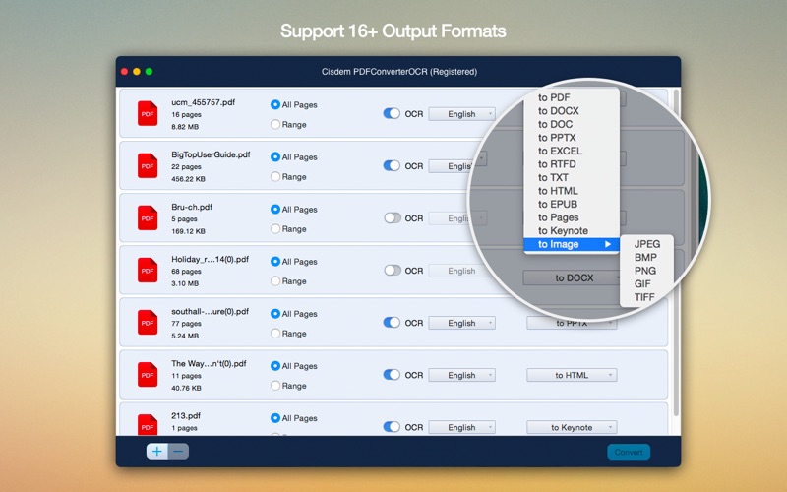Select All Pages for Holiday_r...14(0).pdf
Image resolution: width=787 pixels, height=492 pixels.
click(275, 261)
